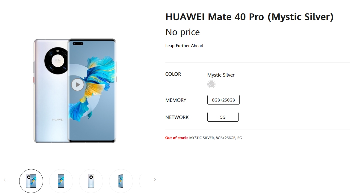Screen dimensions: 350x194
Task: Click the HUAWEI Mate 40 Pro title
Action: 249,17
